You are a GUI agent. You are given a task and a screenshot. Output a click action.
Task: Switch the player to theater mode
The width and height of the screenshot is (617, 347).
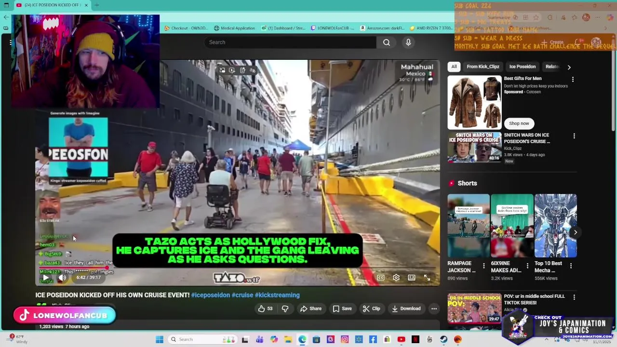point(412,278)
